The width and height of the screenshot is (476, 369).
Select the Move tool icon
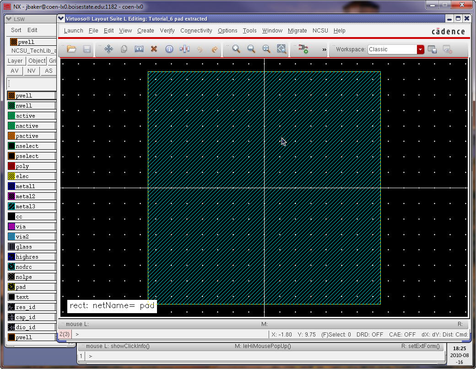[x=108, y=49]
